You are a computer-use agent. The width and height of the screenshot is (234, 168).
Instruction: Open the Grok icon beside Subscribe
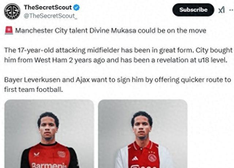click(x=222, y=10)
